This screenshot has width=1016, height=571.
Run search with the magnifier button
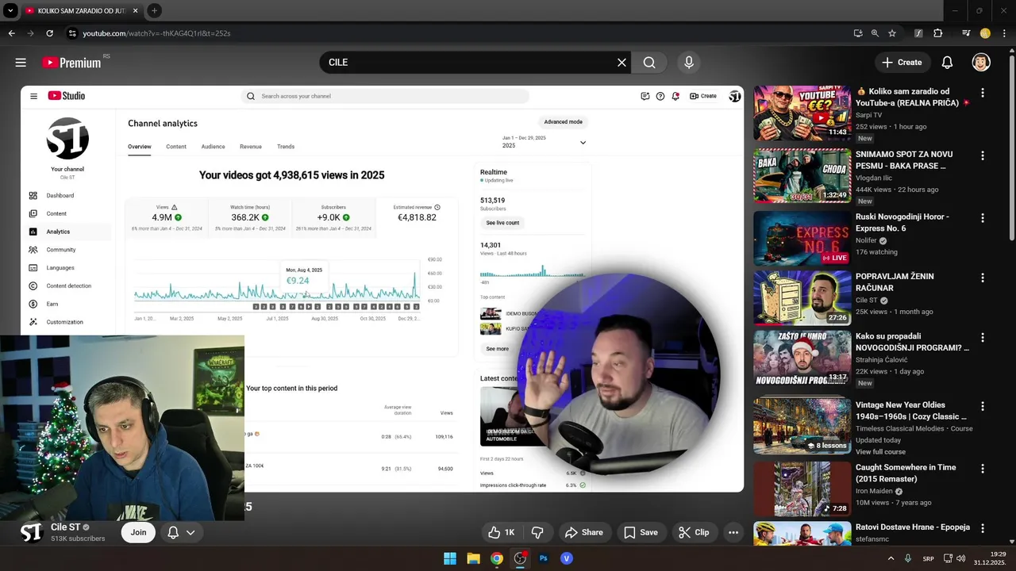(649, 62)
